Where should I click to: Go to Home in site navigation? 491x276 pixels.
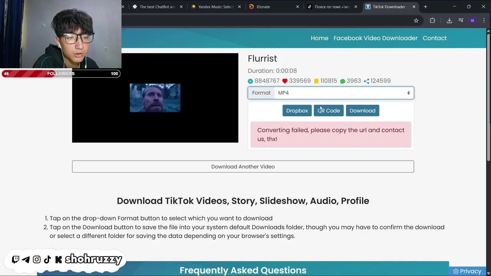320,38
